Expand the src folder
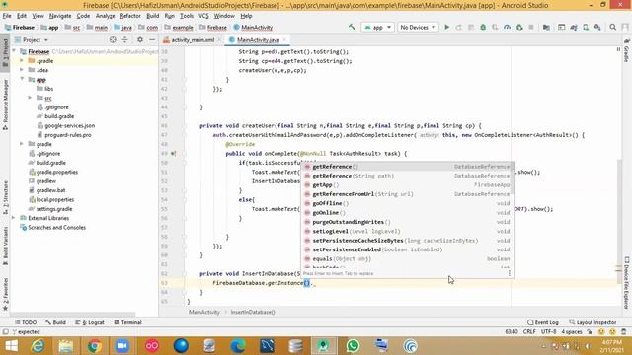Screen dimensions: 632x355 [30, 98]
